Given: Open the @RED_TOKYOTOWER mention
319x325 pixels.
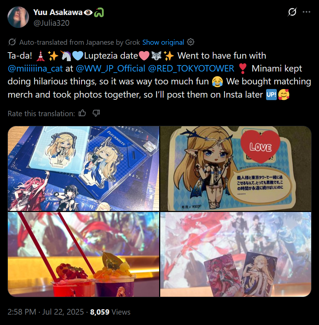Looking at the screenshot, I should click(x=191, y=68).
